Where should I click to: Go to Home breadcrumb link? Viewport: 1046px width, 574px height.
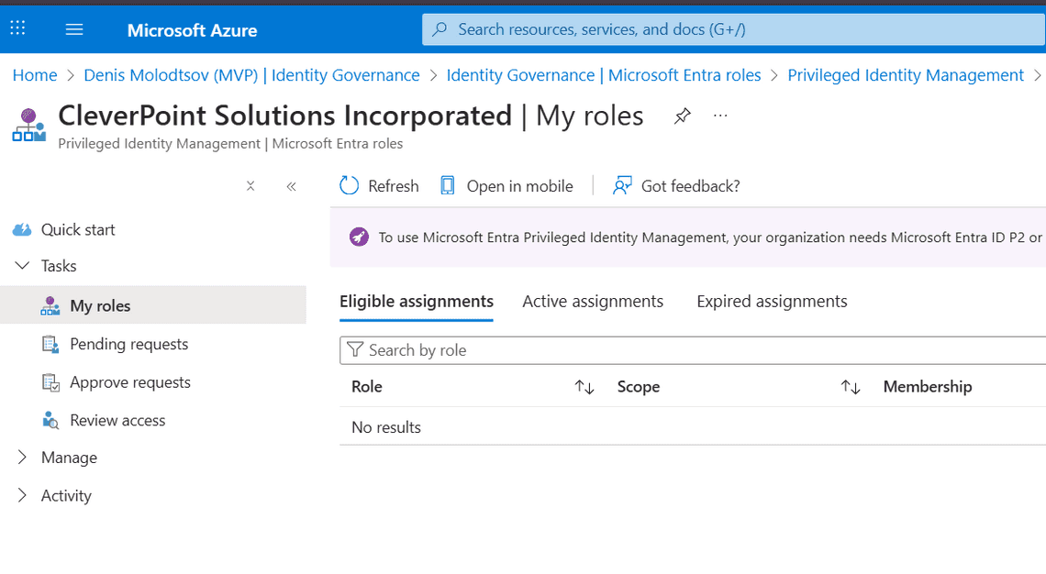(35, 75)
